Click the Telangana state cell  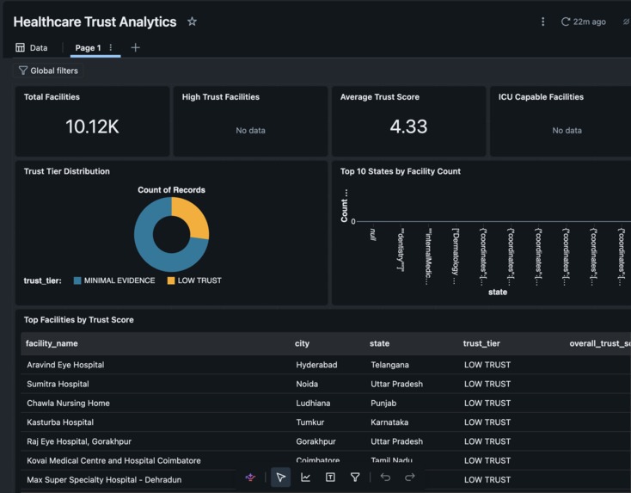[389, 365]
